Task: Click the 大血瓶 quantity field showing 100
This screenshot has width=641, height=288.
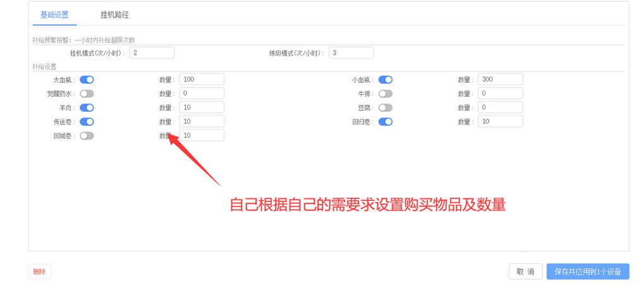Action: pos(202,80)
